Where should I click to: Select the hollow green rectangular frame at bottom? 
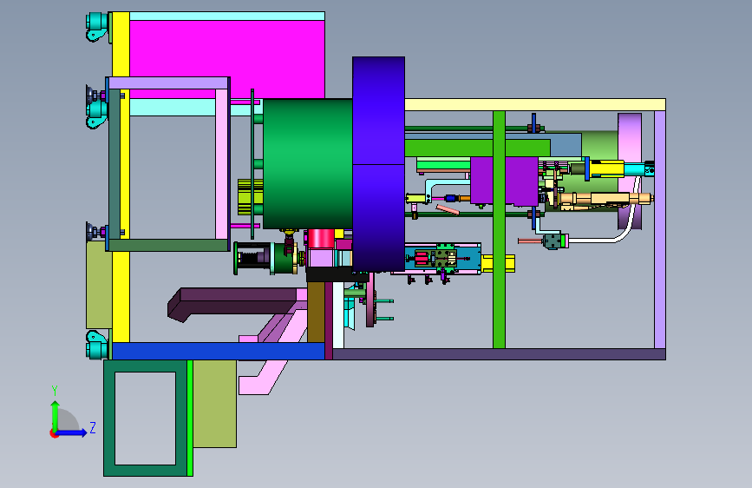[x=146, y=418]
